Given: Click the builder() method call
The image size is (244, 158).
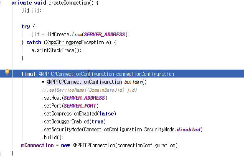Looking at the screenshot, I should 135,82.
